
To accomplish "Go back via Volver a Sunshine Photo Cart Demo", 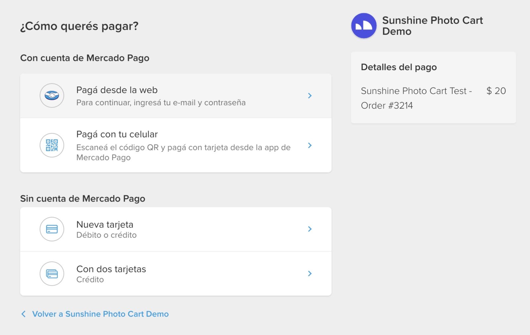I will [x=100, y=314].
